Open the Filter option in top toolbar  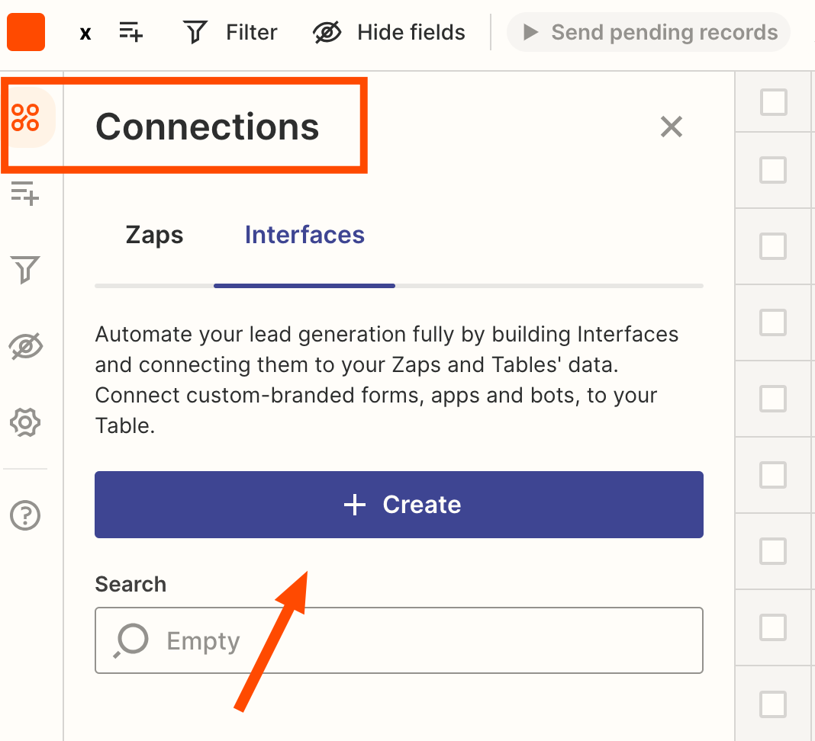[230, 32]
